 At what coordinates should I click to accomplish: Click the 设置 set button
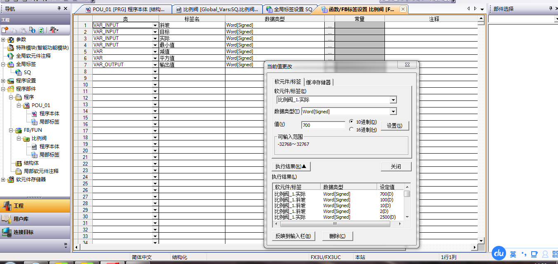(x=394, y=126)
